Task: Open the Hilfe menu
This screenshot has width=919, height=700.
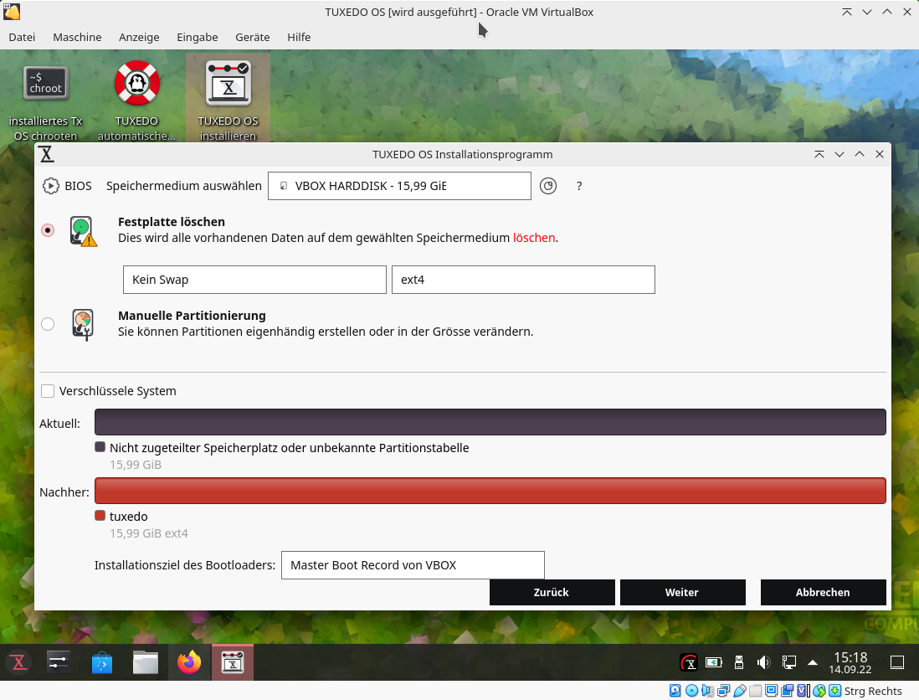Action: [299, 37]
